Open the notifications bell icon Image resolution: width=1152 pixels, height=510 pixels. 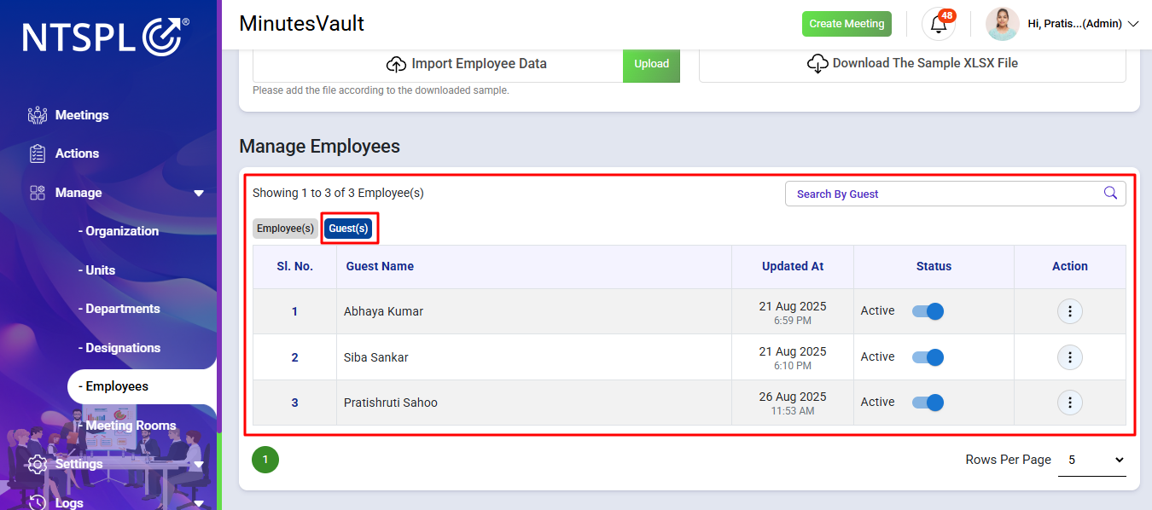click(x=939, y=24)
